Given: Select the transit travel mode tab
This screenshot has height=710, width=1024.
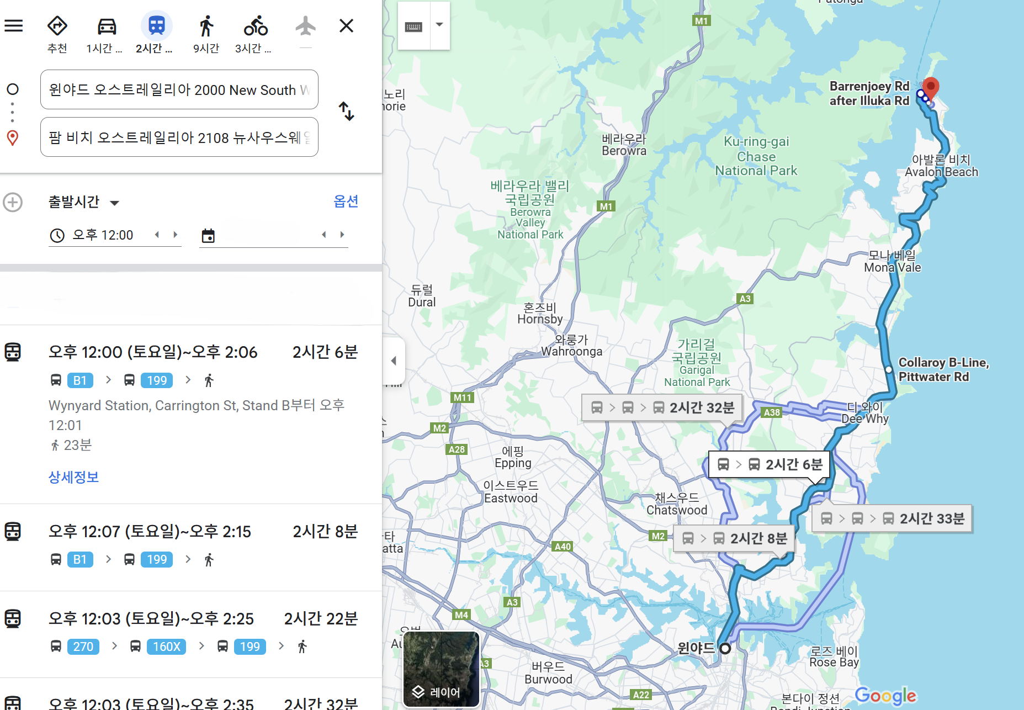Looking at the screenshot, I should tap(156, 34).
